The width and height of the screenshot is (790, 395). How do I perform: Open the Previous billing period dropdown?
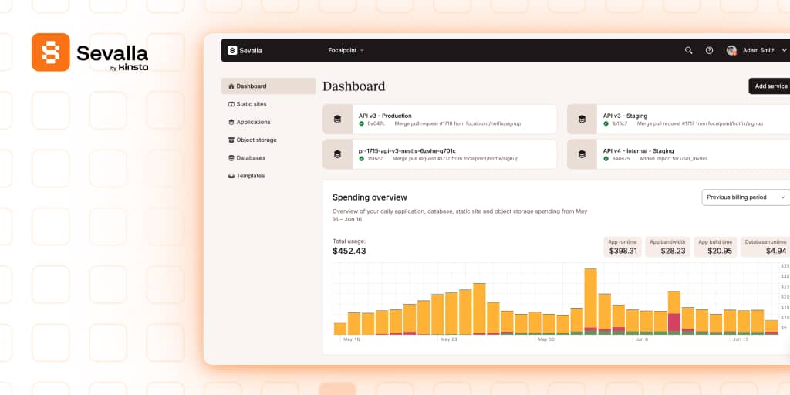pos(744,197)
